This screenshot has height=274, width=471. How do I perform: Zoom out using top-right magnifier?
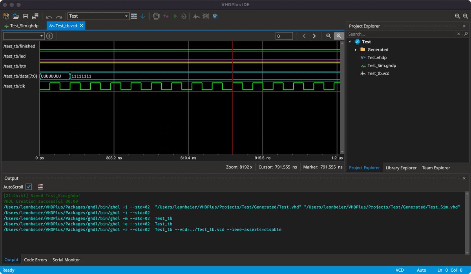click(457, 16)
